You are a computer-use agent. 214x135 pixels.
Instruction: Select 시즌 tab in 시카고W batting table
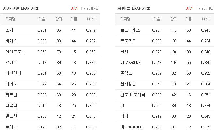pyautogui.click(x=75, y=9)
